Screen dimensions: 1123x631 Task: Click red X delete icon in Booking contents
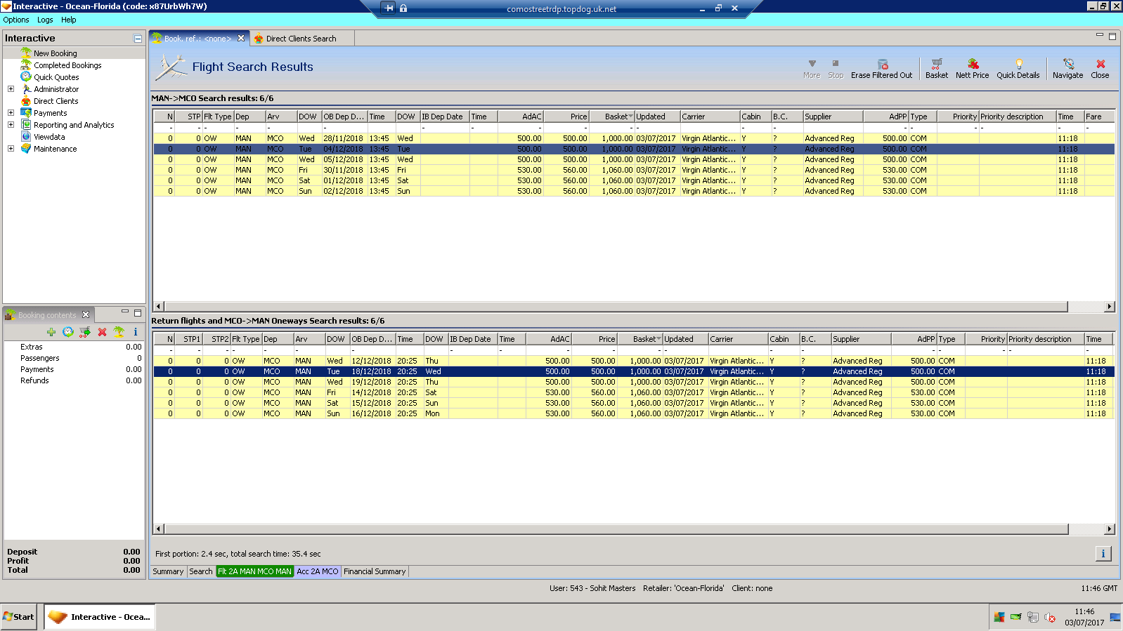[102, 332]
